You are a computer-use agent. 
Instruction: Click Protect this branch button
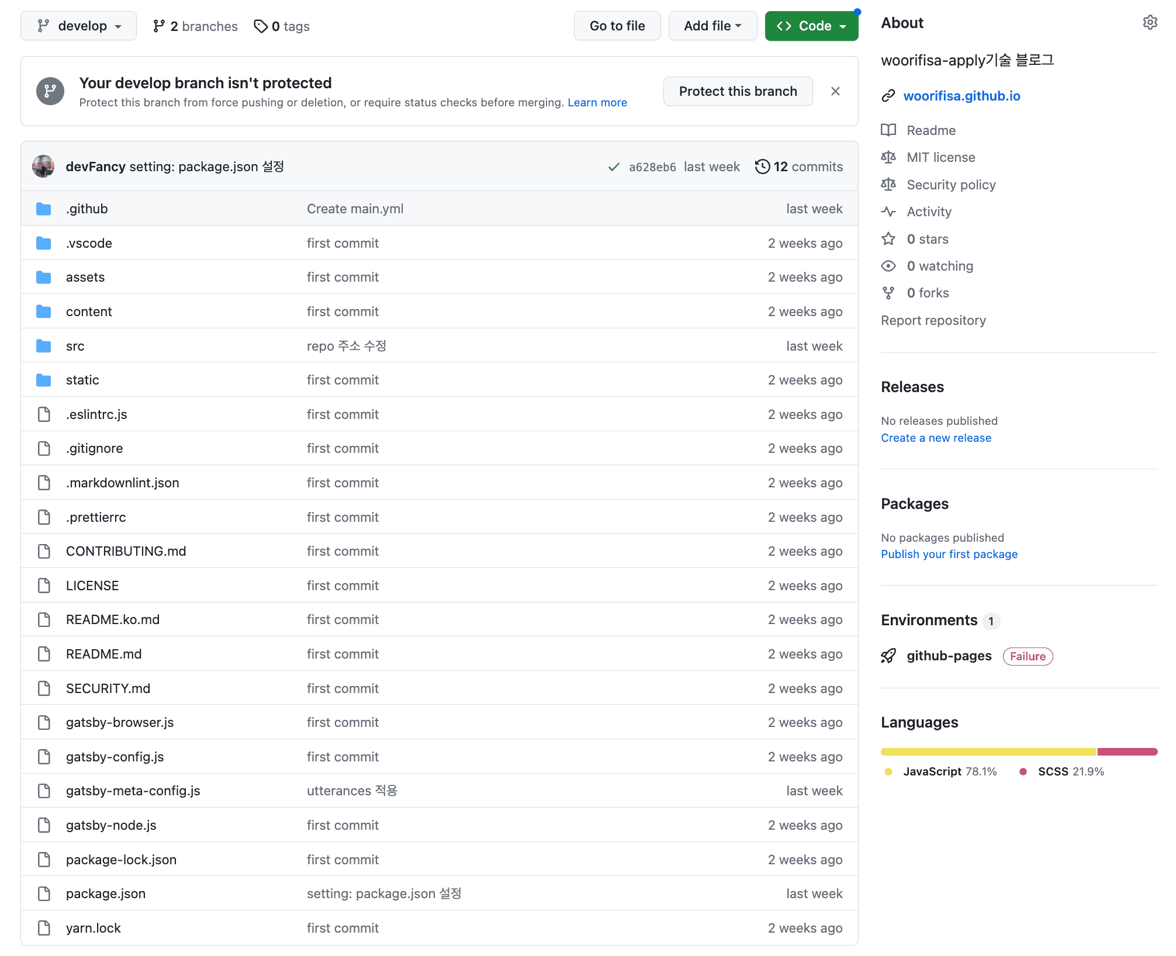[738, 91]
